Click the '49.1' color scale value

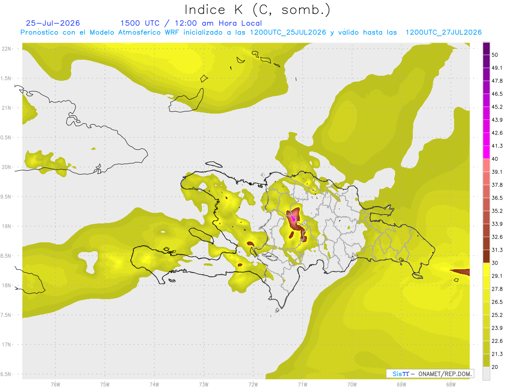[x=497, y=68]
